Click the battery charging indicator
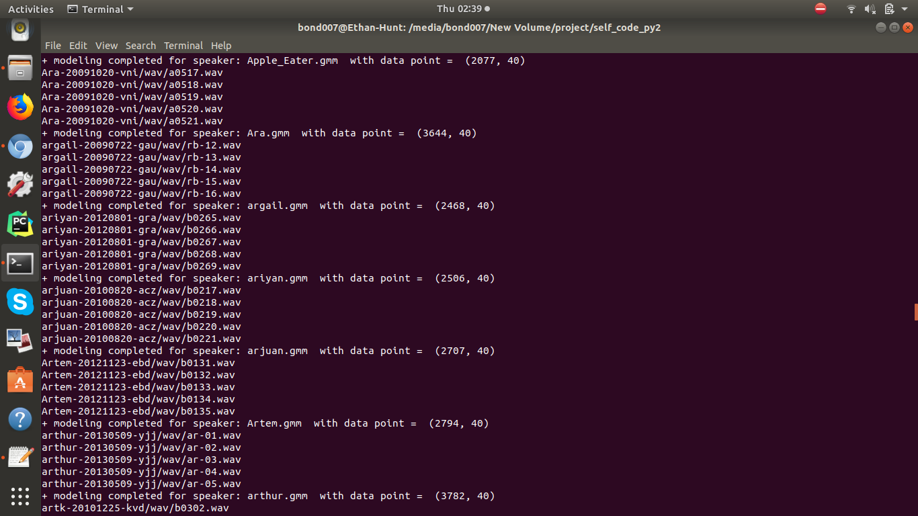This screenshot has width=918, height=516. [x=889, y=9]
